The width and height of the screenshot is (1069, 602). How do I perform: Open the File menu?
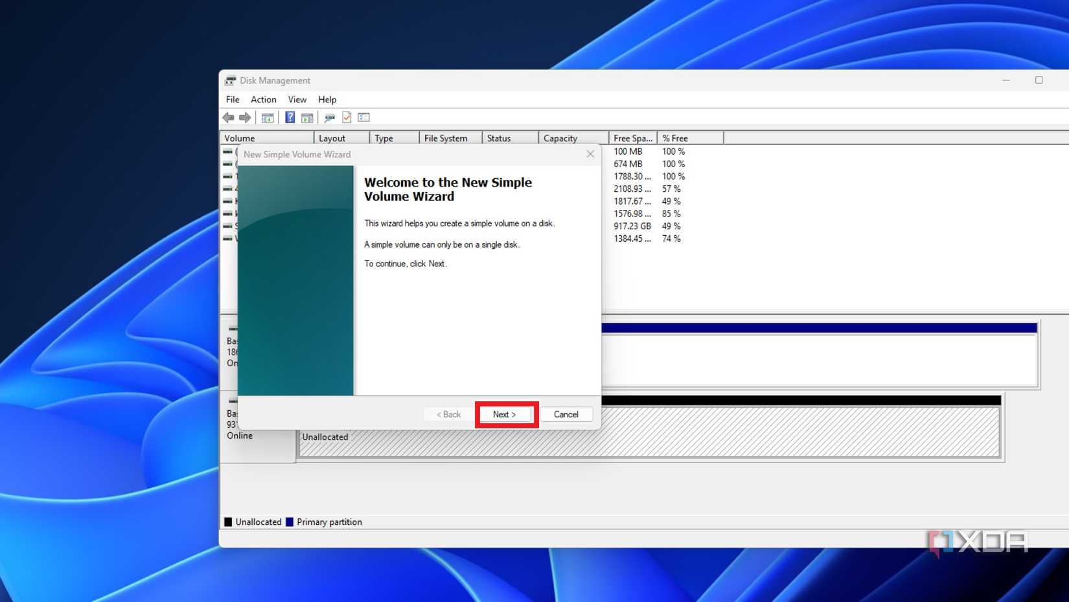[x=232, y=99]
